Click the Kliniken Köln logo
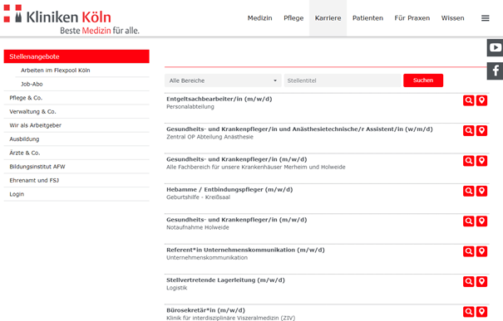 click(72, 19)
